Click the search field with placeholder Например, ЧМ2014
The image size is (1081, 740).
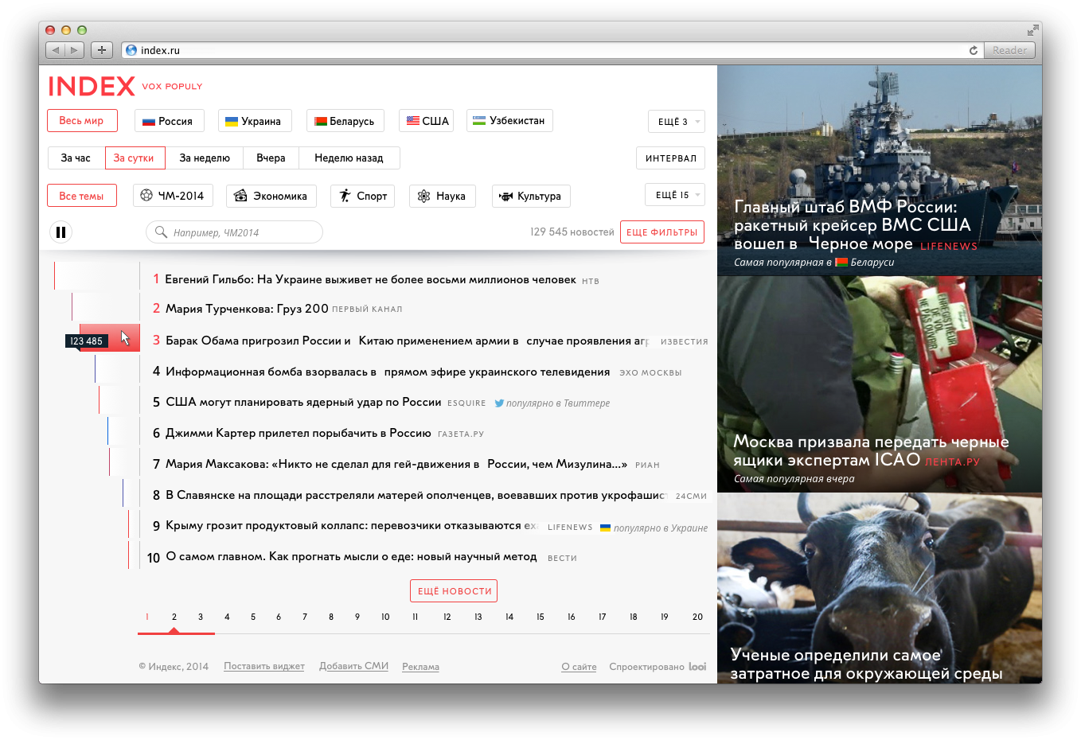tap(235, 232)
